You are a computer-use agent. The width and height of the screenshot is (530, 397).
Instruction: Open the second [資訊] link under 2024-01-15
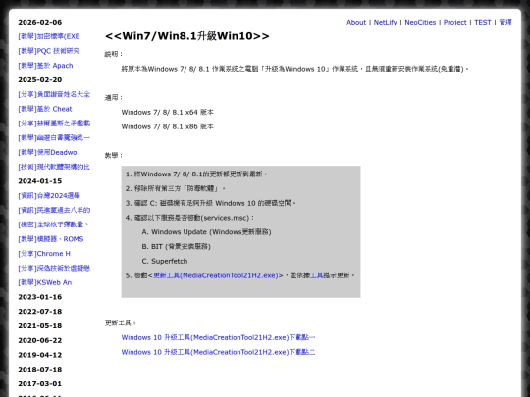(54, 211)
